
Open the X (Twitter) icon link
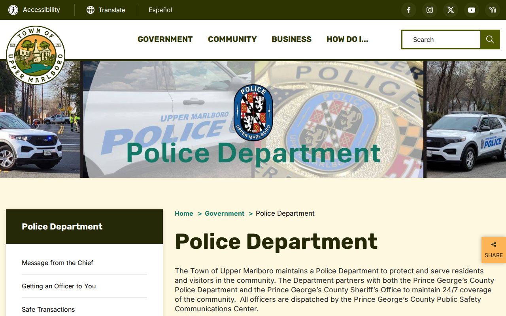451,10
